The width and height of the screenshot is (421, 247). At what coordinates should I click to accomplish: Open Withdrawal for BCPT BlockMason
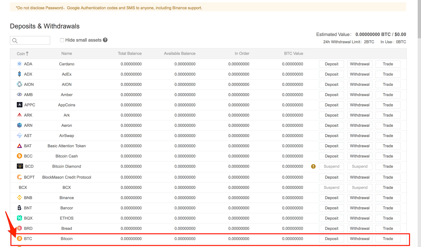click(x=360, y=177)
